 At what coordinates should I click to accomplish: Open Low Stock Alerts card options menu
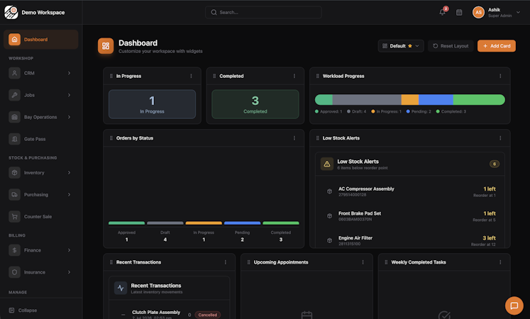pyautogui.click(x=501, y=138)
